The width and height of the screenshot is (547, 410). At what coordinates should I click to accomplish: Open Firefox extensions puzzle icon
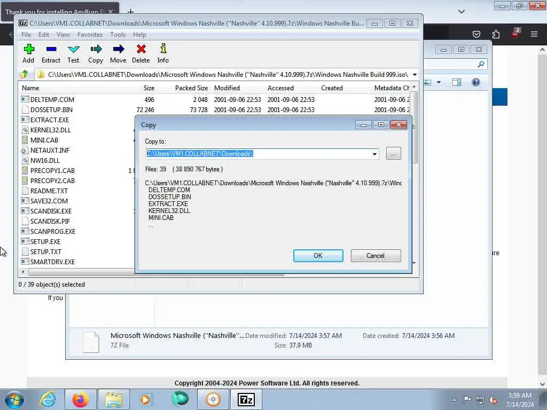pos(496,34)
